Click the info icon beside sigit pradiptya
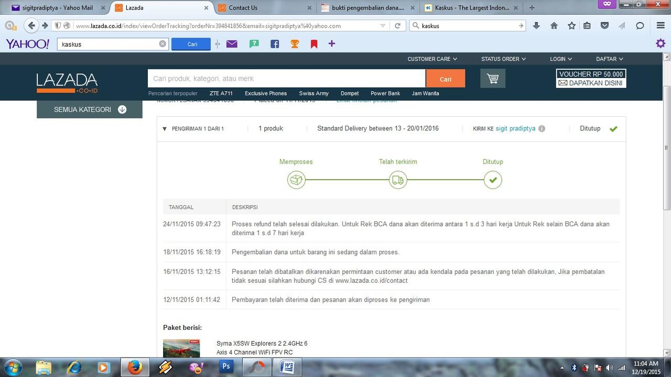 (x=542, y=129)
